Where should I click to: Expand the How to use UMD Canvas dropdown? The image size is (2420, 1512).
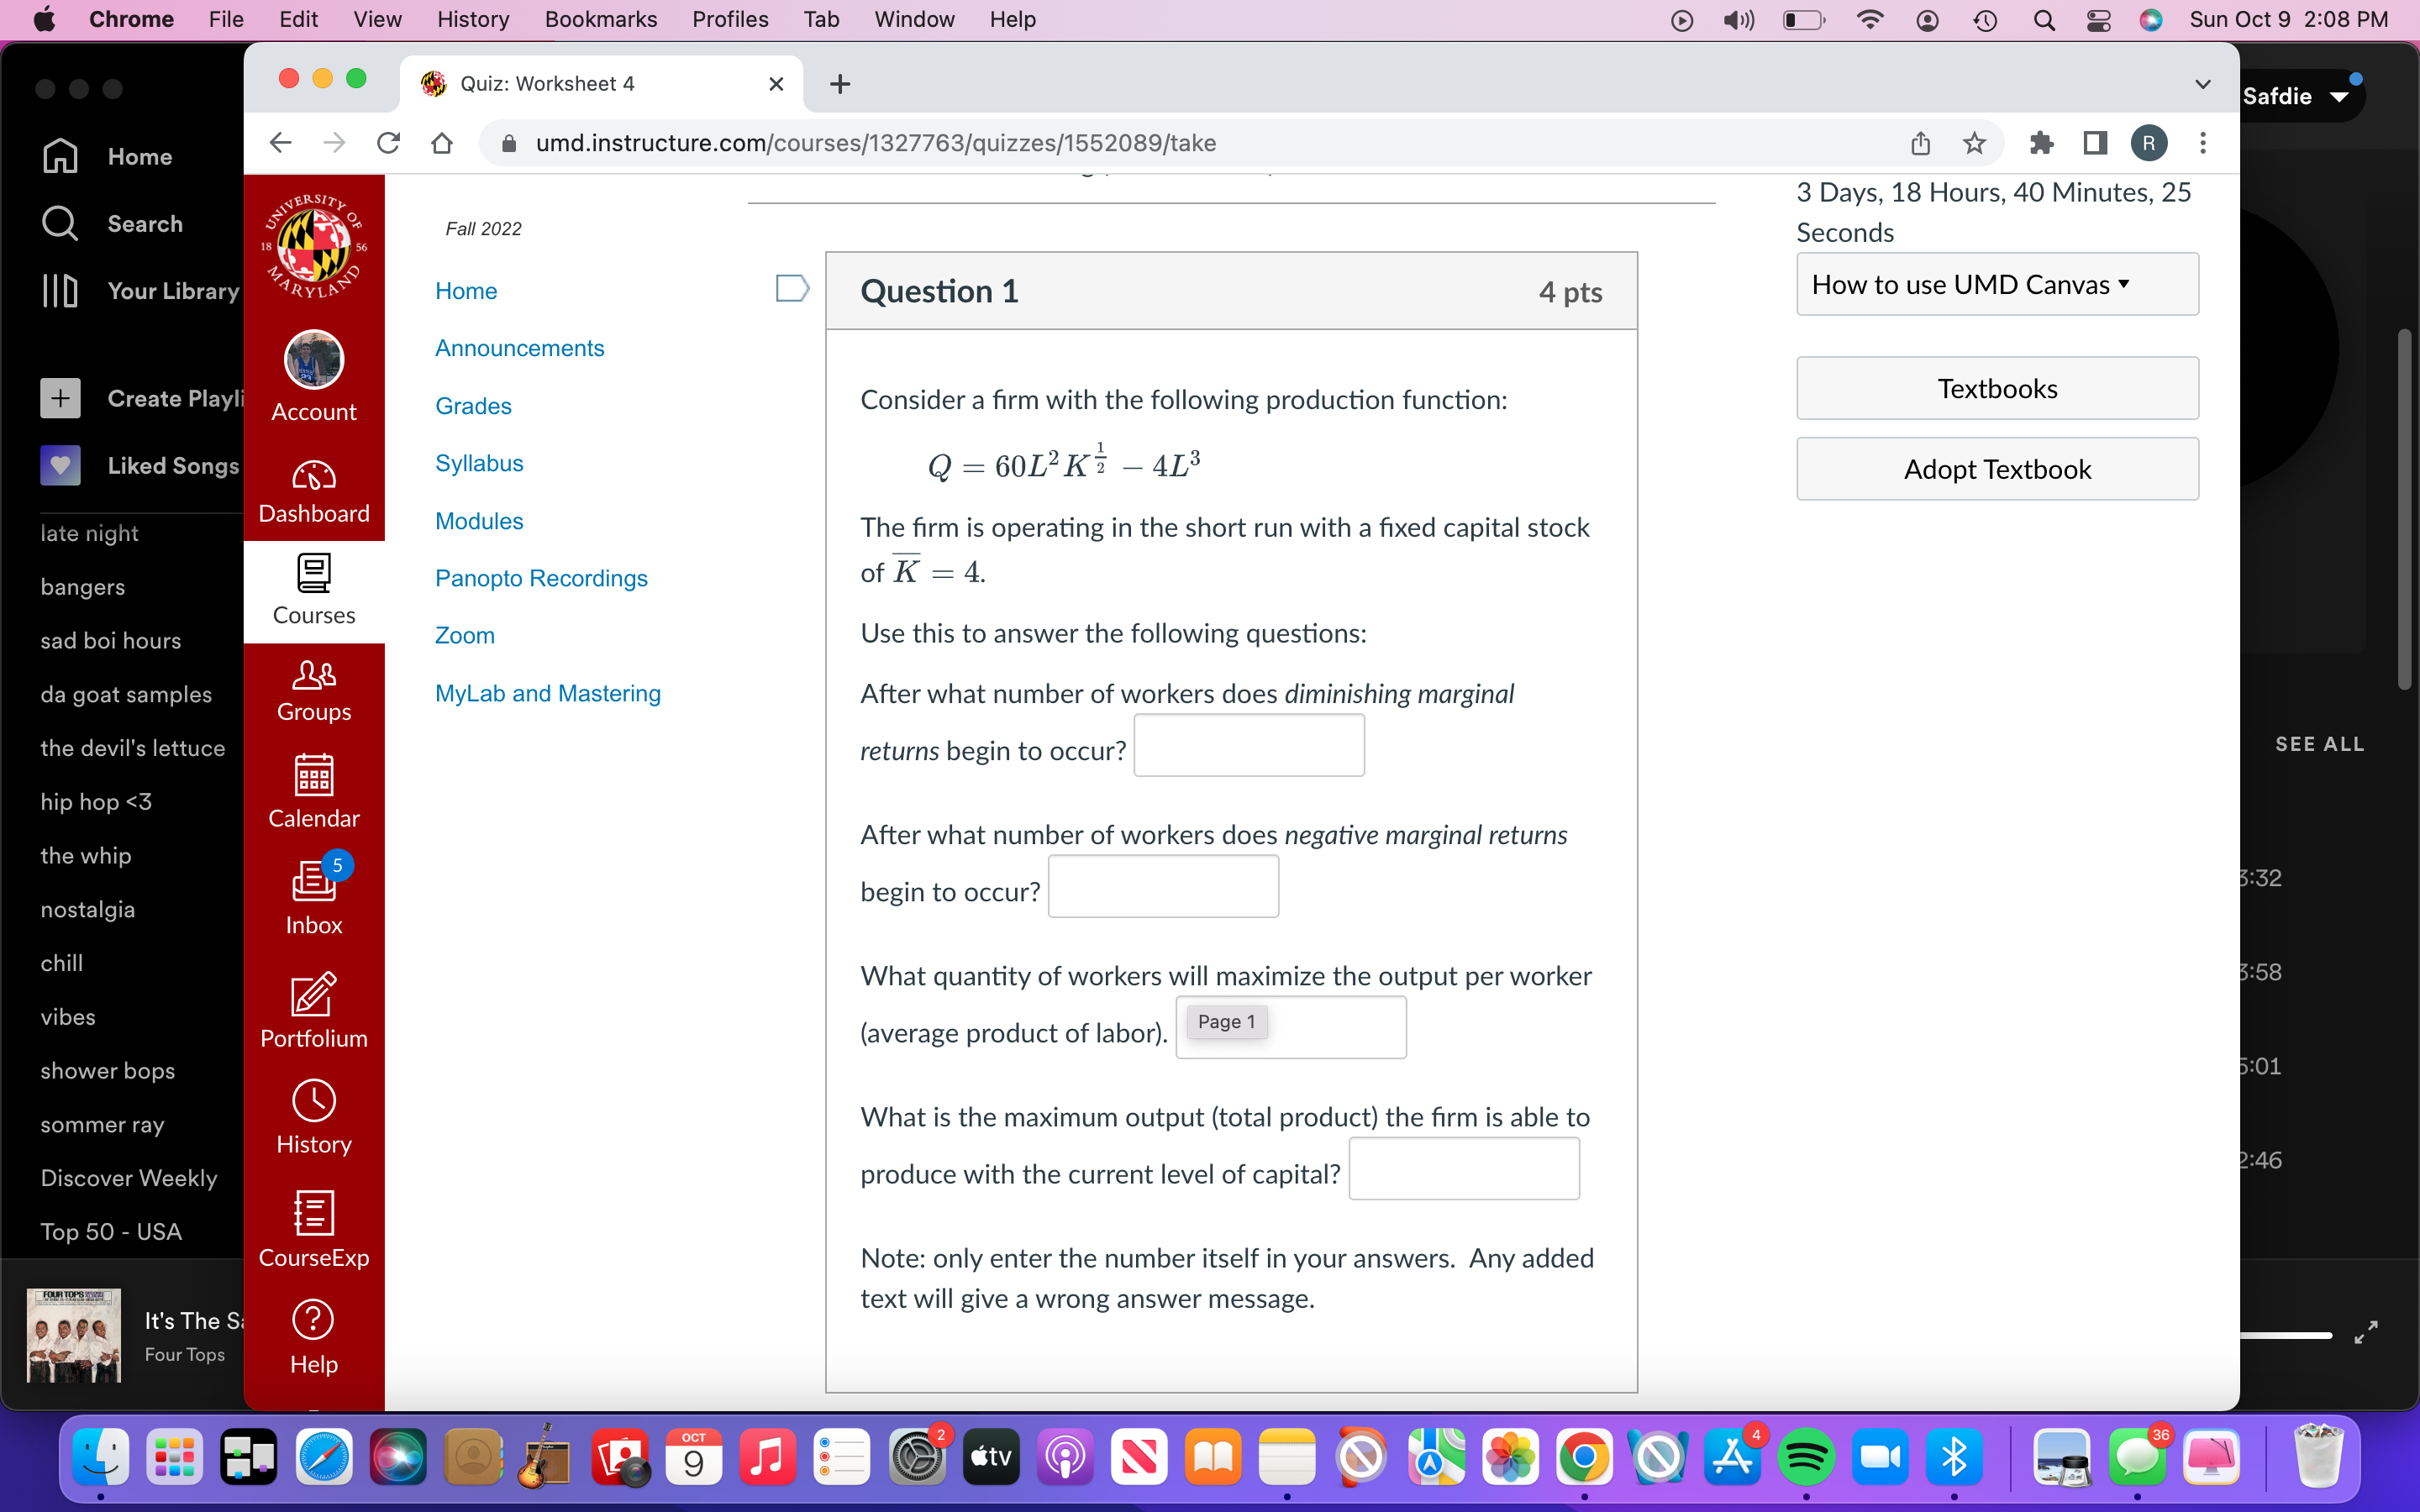1996,284
